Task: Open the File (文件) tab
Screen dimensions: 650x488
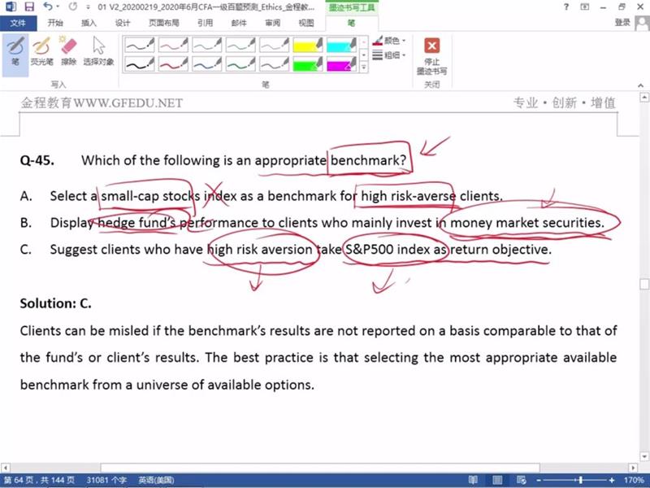Action: (18, 23)
